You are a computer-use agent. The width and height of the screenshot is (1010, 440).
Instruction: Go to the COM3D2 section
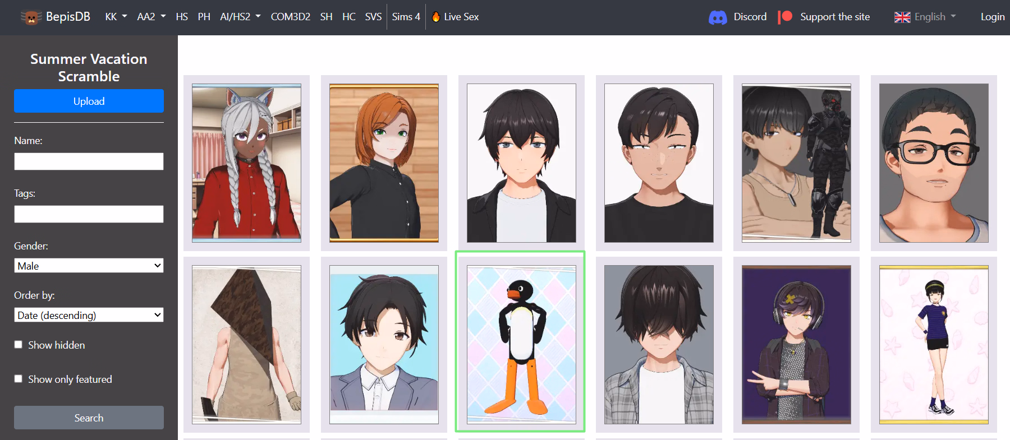click(x=290, y=17)
